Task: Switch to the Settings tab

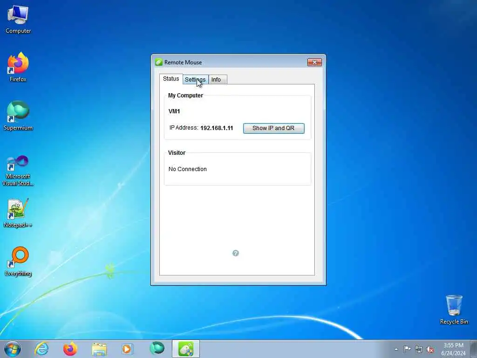Action: (195, 79)
